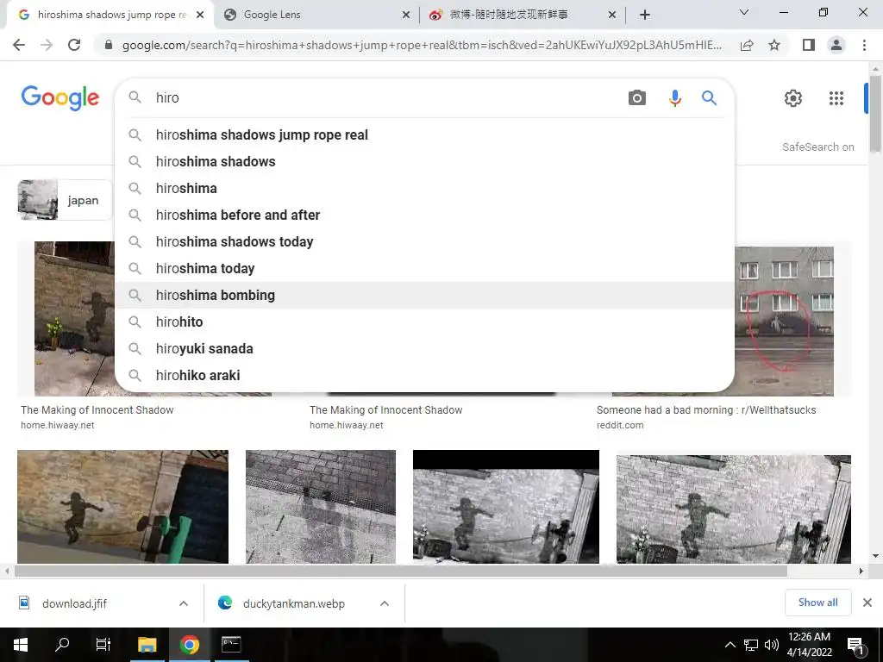Open volume control in system tray
883x662 pixels.
[x=772, y=645]
